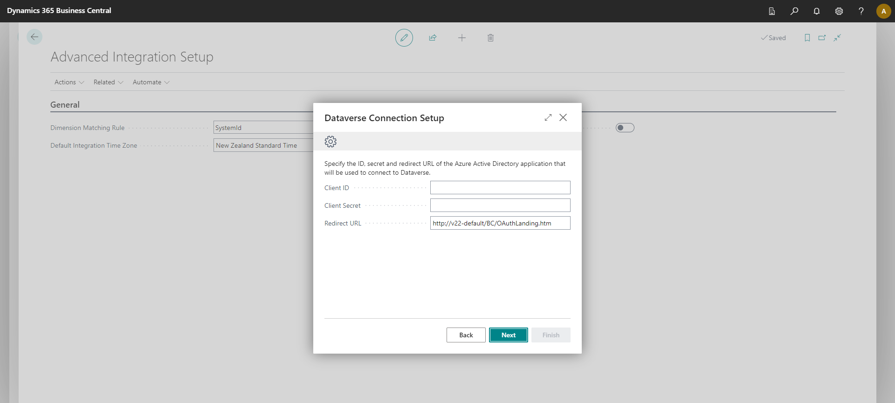Click the Dimension Matching Rule SystemId field
The image size is (895, 403).
click(x=263, y=128)
